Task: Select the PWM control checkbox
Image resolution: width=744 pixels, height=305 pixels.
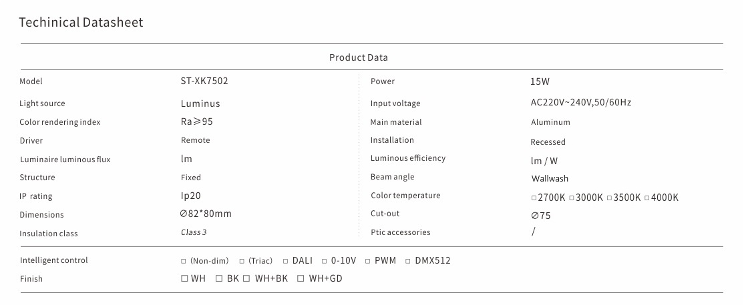Action: point(368,261)
